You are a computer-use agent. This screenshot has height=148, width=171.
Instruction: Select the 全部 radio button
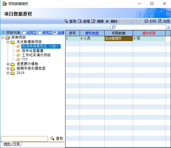point(55,33)
